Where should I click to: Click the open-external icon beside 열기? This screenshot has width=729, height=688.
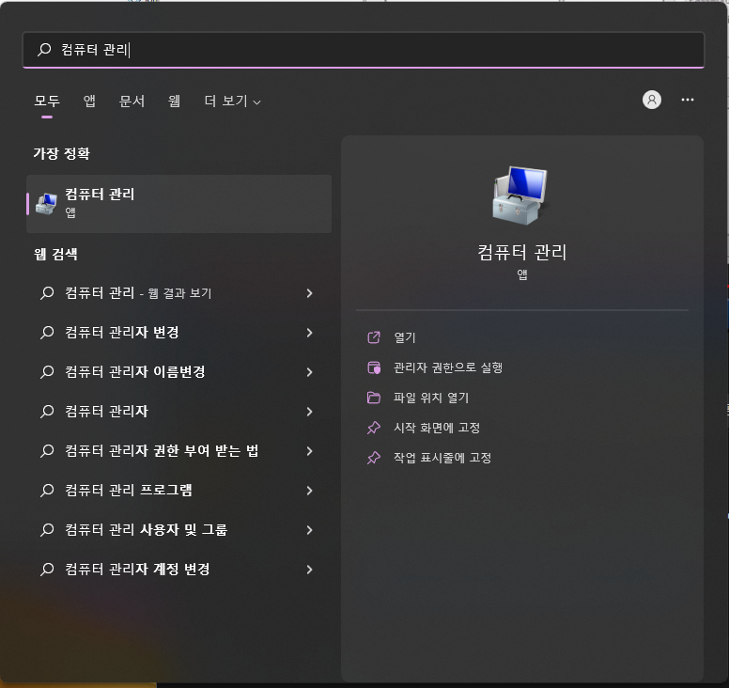[x=374, y=337]
